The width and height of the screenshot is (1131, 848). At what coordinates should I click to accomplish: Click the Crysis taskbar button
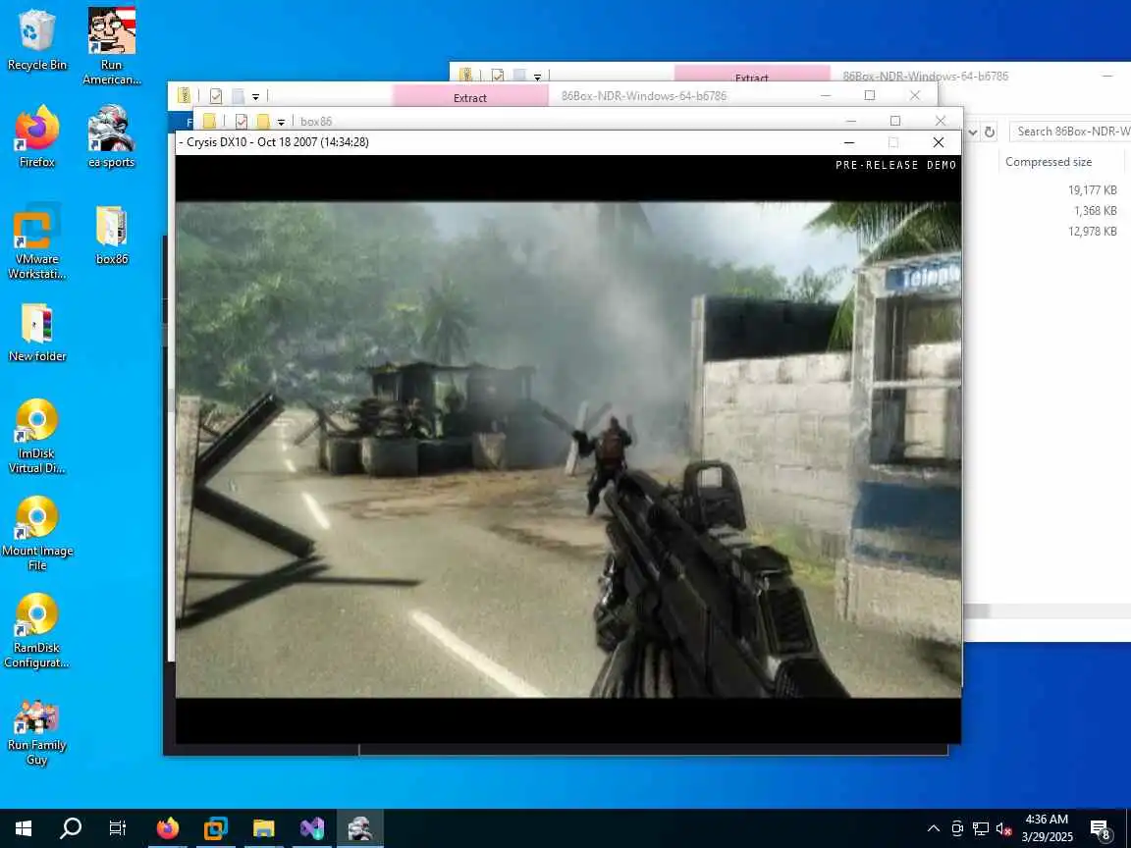tap(360, 827)
